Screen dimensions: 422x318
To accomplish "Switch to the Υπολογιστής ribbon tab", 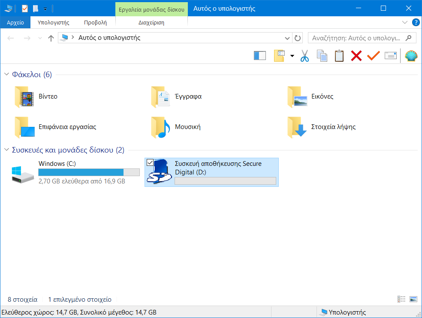I will tap(53, 23).
